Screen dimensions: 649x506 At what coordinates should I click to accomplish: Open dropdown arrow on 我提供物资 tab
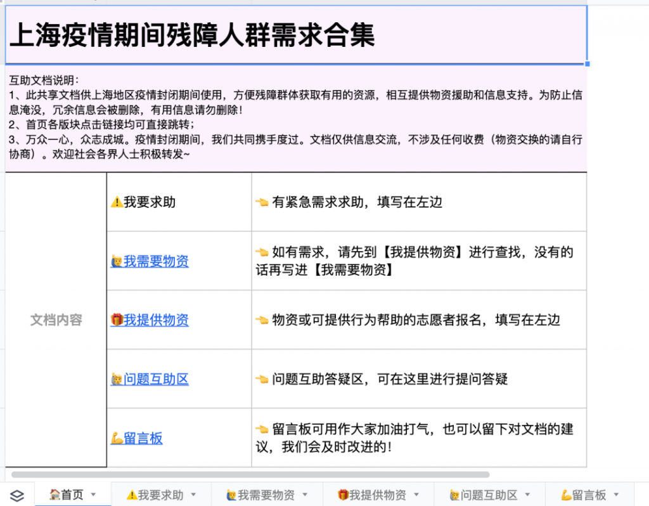point(417,495)
